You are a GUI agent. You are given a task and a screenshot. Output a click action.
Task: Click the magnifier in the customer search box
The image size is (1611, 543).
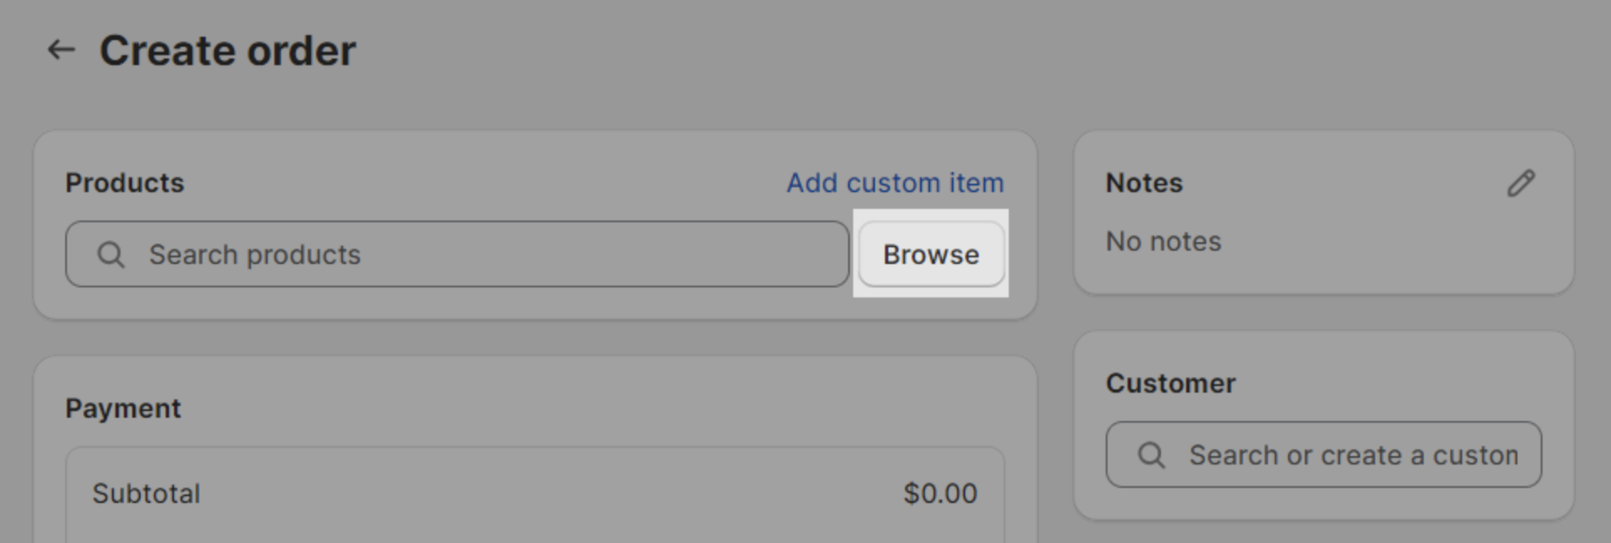(1152, 454)
